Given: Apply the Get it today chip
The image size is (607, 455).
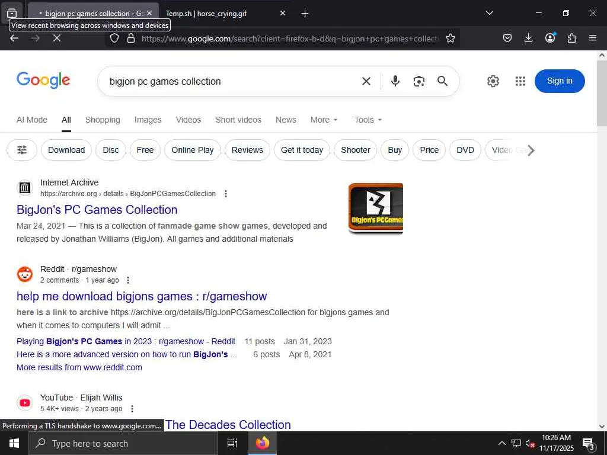Looking at the screenshot, I should tap(302, 150).
